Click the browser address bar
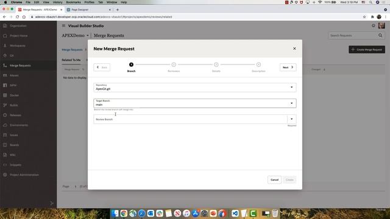This screenshot has height=219, width=390. [x=194, y=17]
